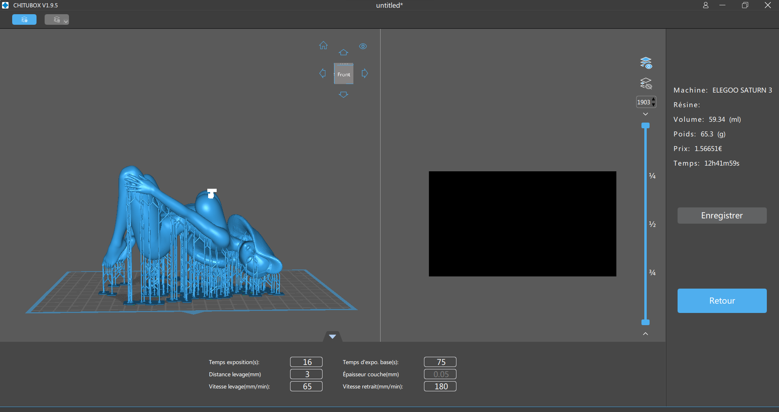Step layer up with chevron under slider
The width and height of the screenshot is (779, 412).
(646, 334)
